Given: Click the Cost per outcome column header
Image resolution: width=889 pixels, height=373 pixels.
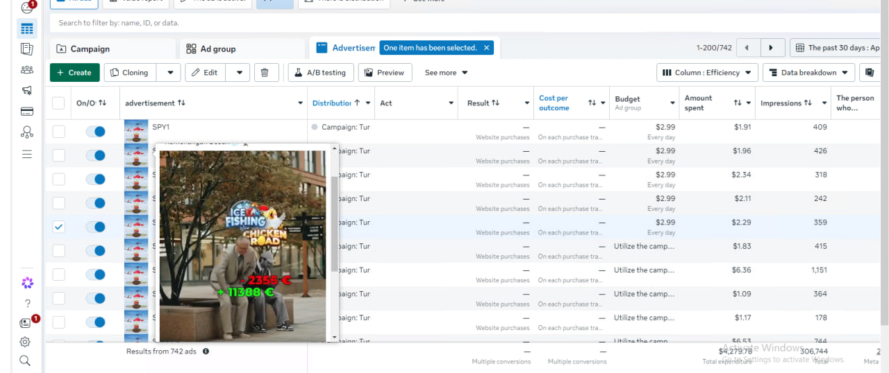Looking at the screenshot, I should click(x=554, y=103).
